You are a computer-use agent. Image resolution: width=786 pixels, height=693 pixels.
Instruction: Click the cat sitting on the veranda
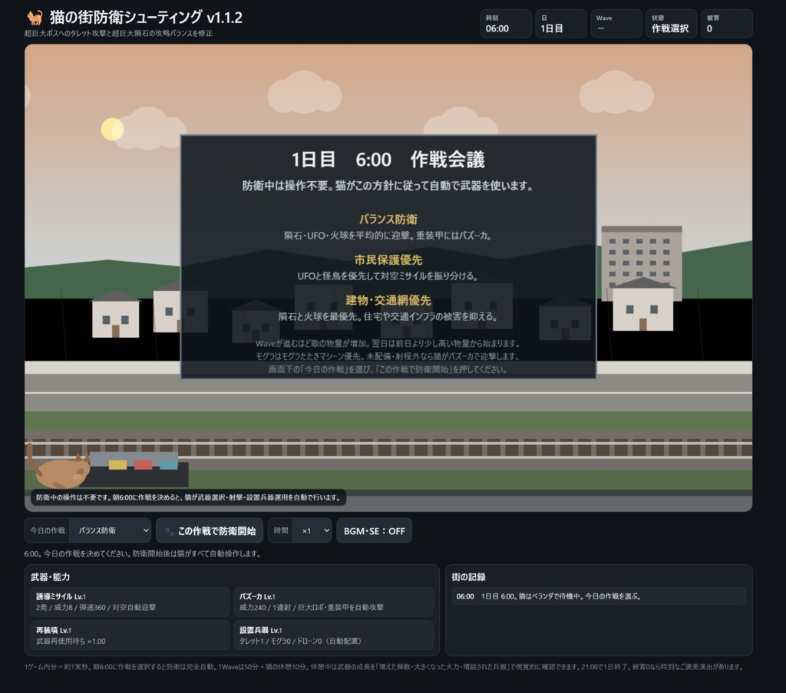pos(58,467)
